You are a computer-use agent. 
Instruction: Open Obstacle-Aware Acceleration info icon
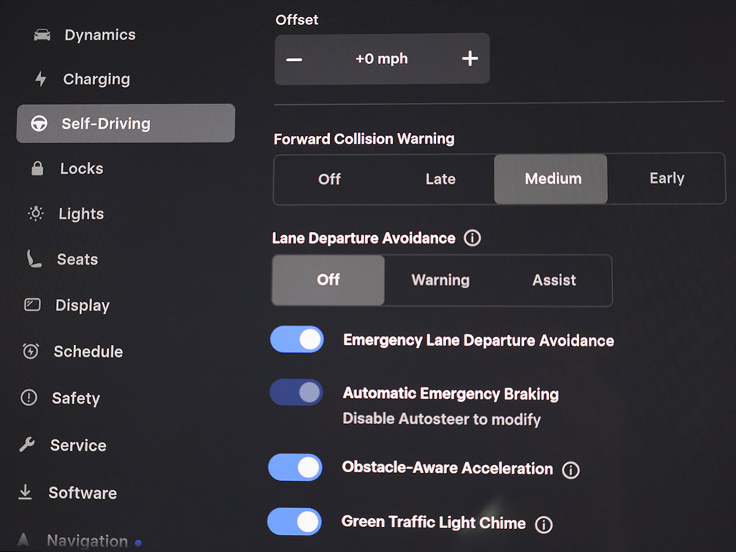571,469
